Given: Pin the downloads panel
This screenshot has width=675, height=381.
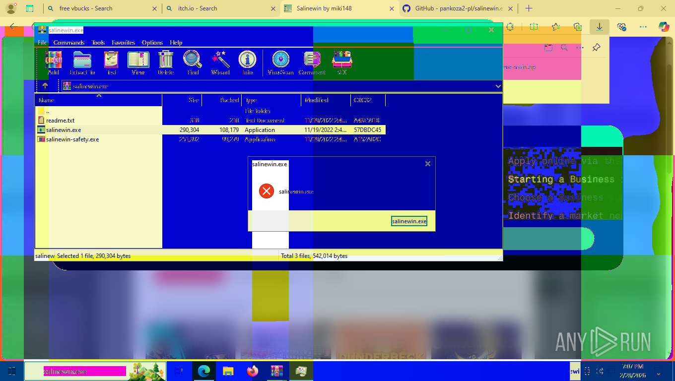Looking at the screenshot, I should click(597, 48).
